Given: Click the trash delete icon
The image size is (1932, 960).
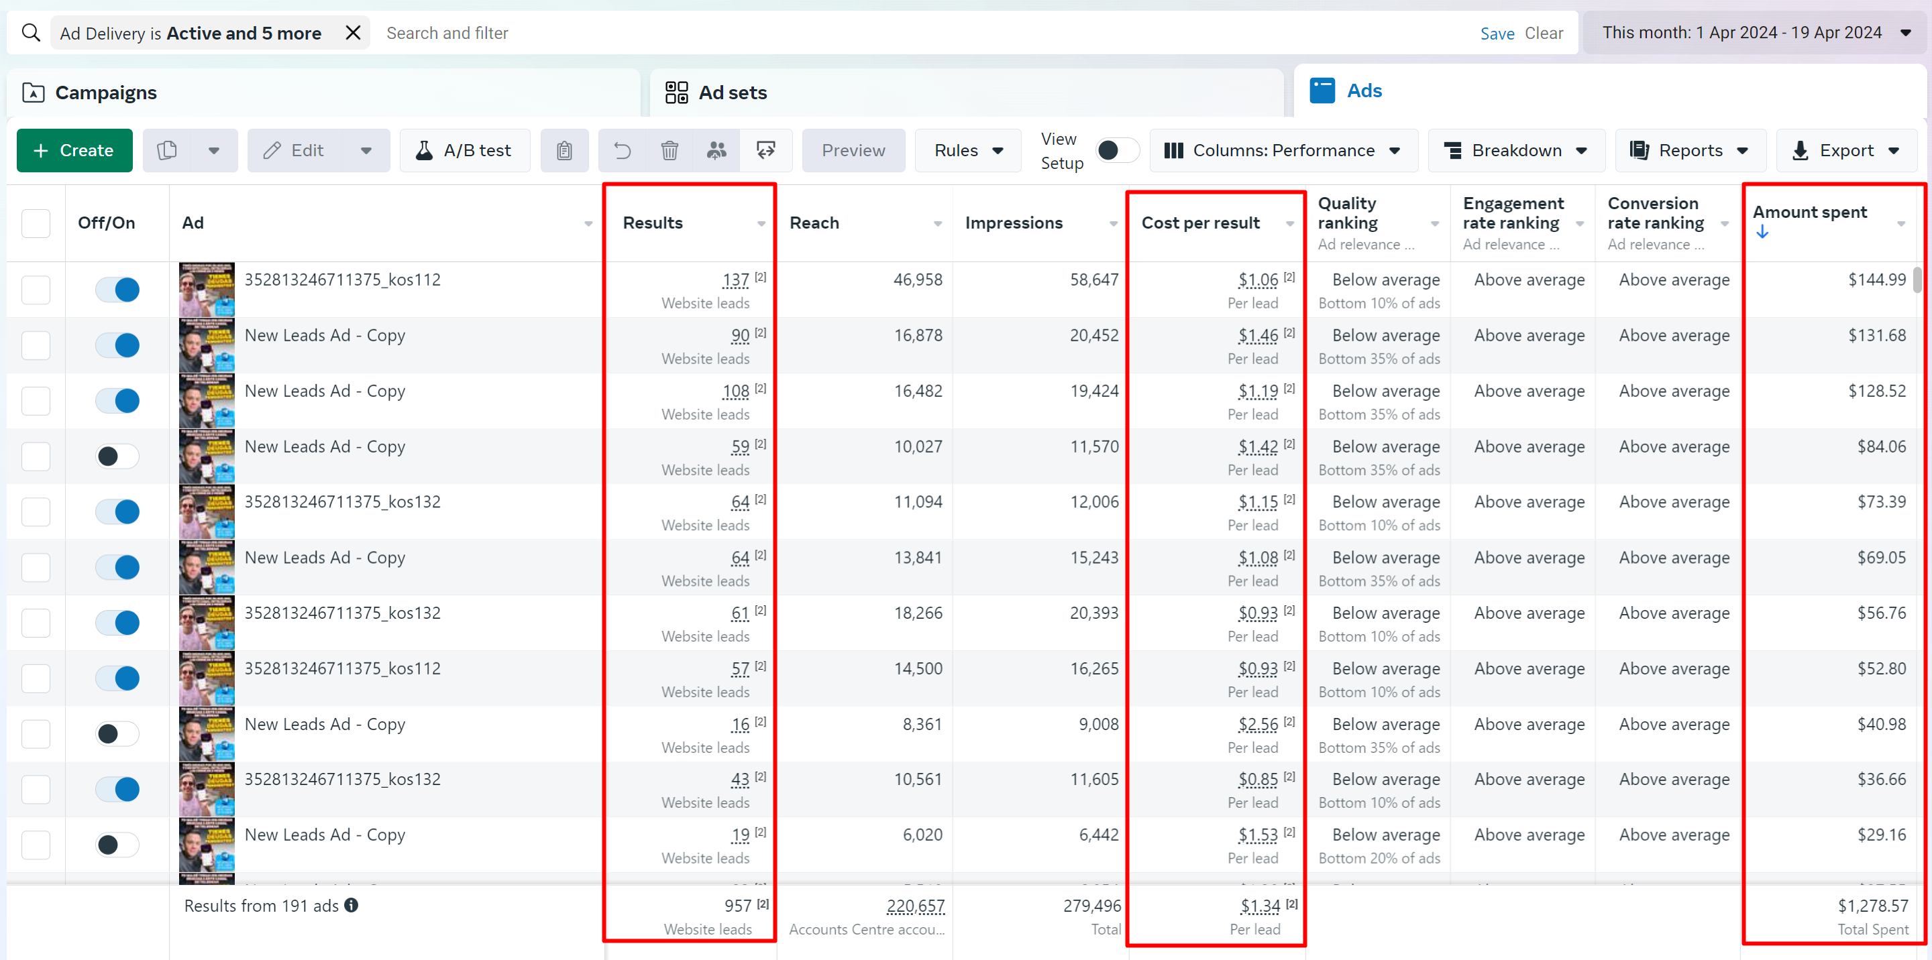Looking at the screenshot, I should coord(669,151).
